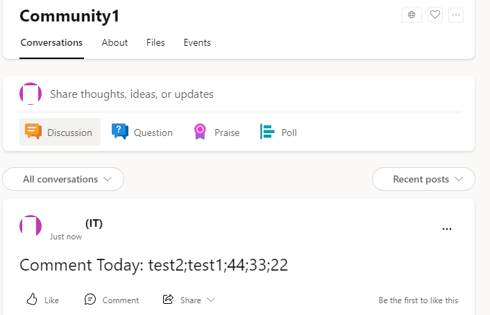This screenshot has height=315, width=490.
Task: Expand the chevron next to Share
Action: click(211, 300)
